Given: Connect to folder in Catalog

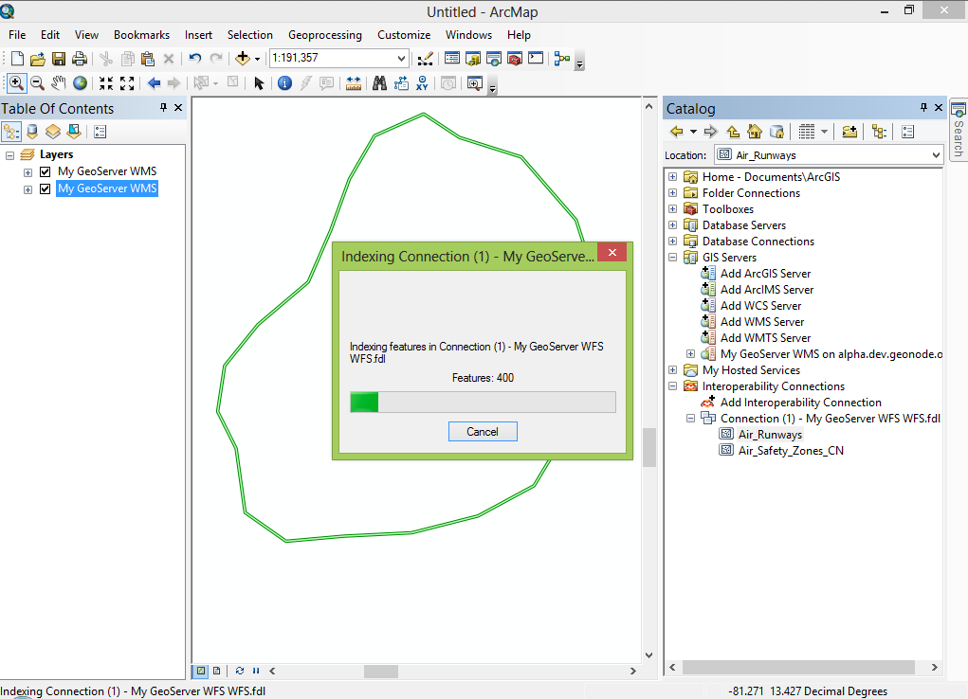Looking at the screenshot, I should (849, 132).
